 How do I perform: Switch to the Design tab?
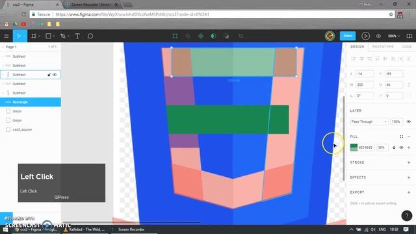357,47
